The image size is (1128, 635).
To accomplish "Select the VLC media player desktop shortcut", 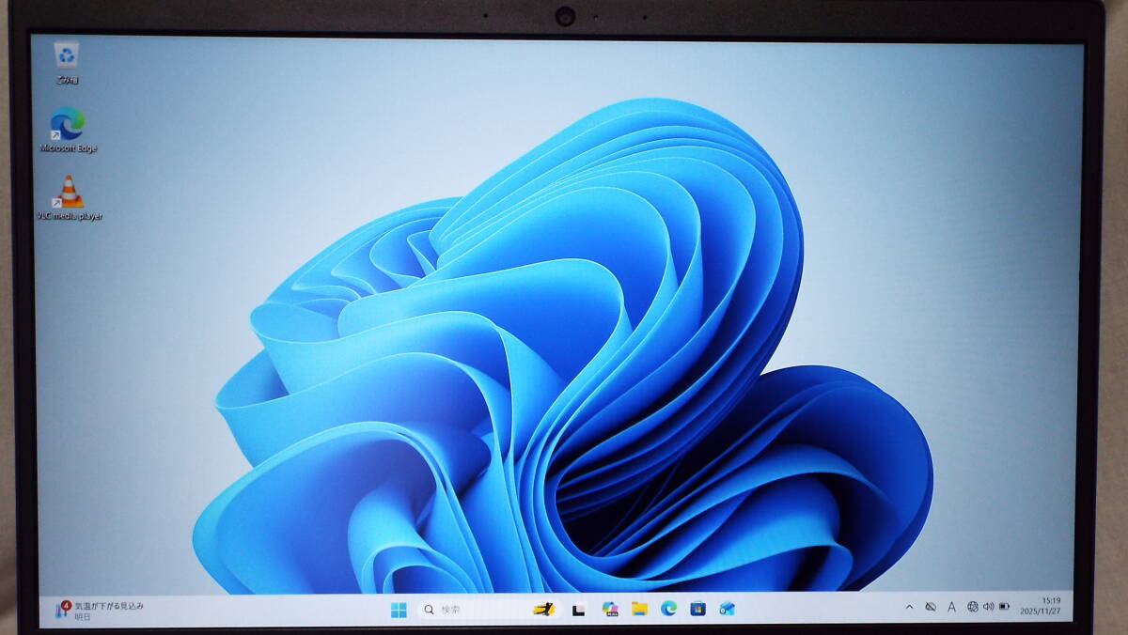I will 70,198.
